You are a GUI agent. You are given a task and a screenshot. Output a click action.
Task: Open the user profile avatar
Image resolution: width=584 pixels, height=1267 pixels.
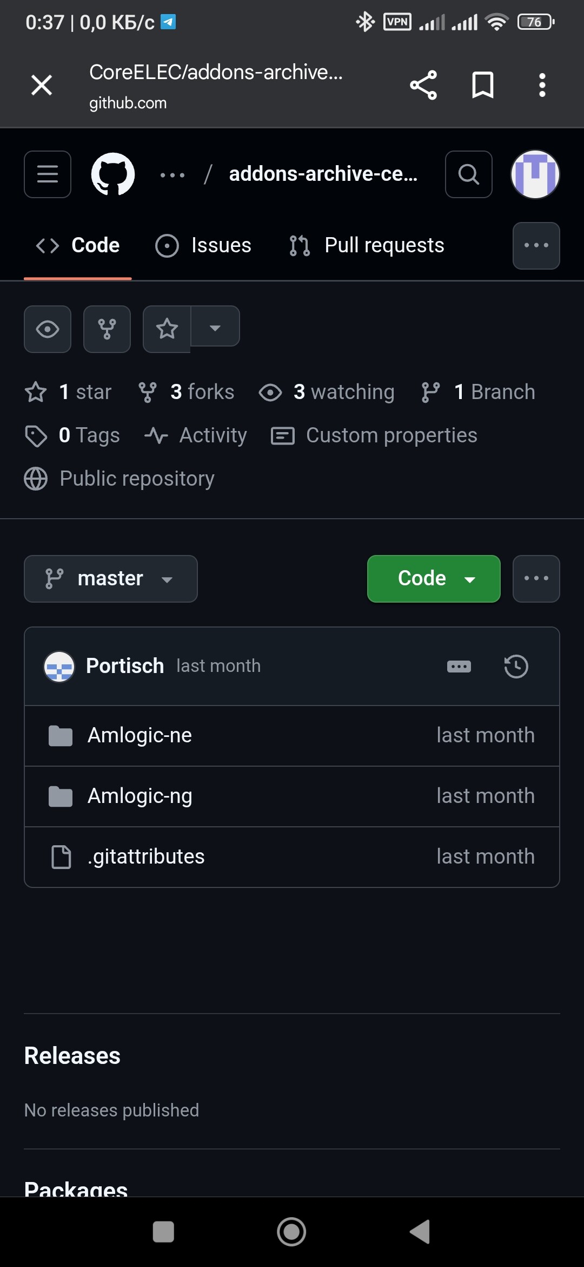click(x=535, y=174)
